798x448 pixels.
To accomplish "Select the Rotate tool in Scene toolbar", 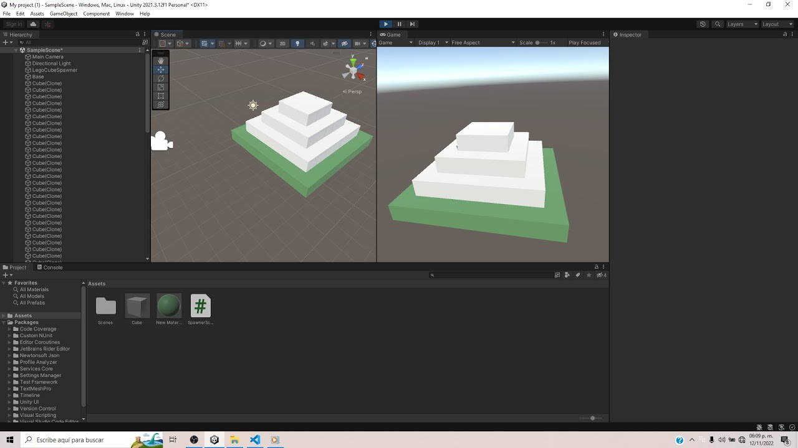I will pyautogui.click(x=161, y=78).
